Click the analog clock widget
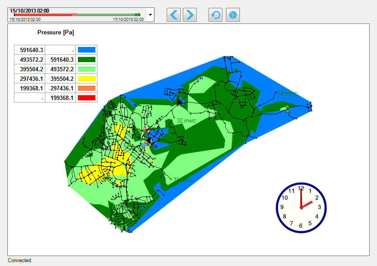The image size is (377, 266). (301, 207)
